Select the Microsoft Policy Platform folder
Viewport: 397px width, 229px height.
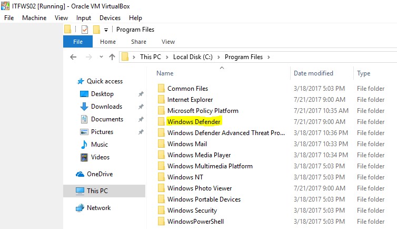click(203, 111)
